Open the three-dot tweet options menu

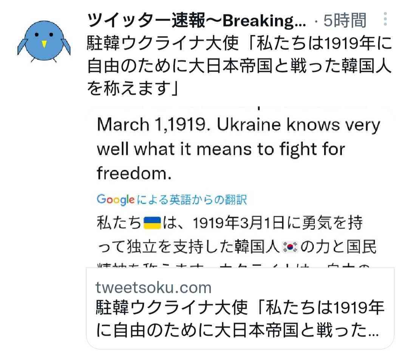pyautogui.click(x=385, y=19)
